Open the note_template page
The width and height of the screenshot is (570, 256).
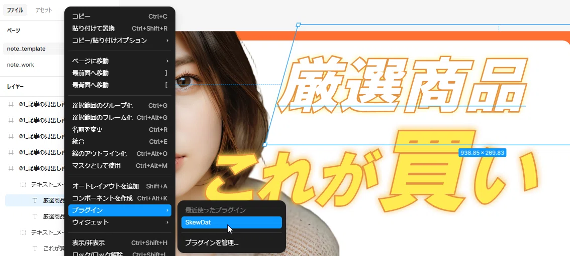pyautogui.click(x=26, y=49)
